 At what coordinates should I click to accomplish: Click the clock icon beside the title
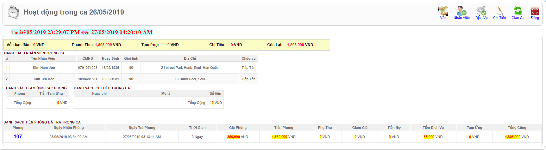click(14, 12)
